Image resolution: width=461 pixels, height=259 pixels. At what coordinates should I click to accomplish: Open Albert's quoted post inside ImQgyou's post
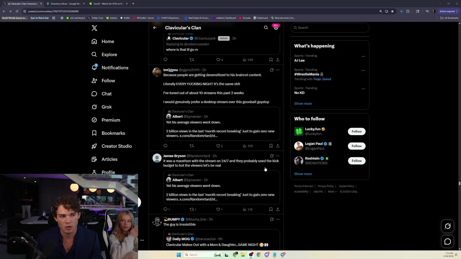[x=221, y=124]
